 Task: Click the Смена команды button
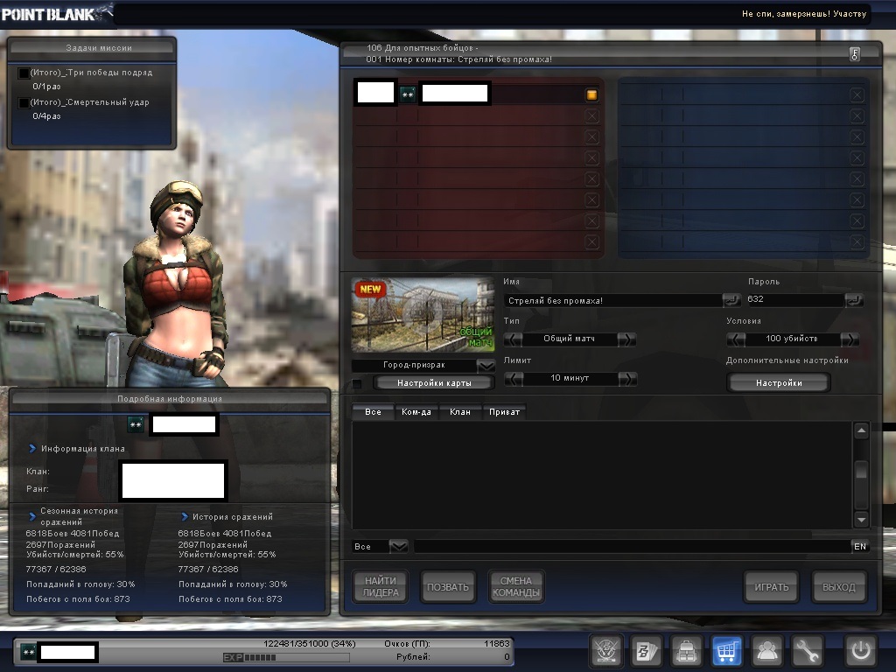[x=516, y=587]
